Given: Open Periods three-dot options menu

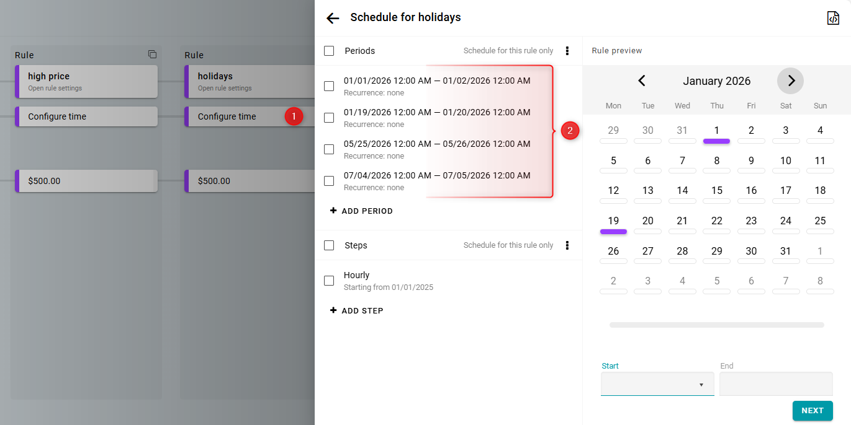Looking at the screenshot, I should pyautogui.click(x=567, y=51).
